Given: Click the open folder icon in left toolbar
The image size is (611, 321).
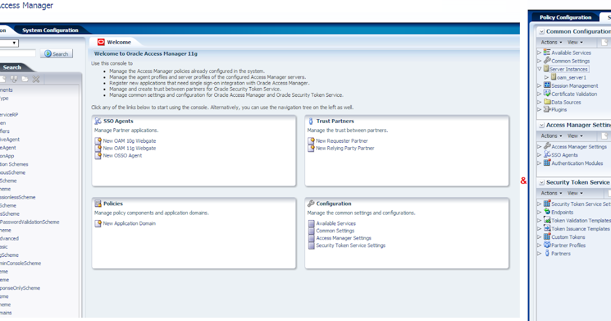Looking at the screenshot, I should coord(25,79).
